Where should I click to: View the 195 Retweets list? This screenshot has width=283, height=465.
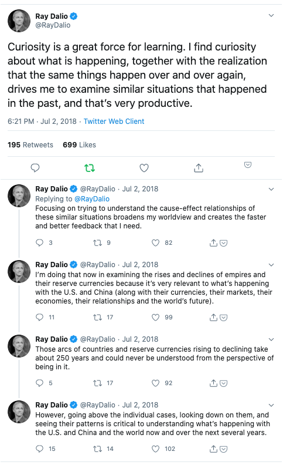(30, 144)
